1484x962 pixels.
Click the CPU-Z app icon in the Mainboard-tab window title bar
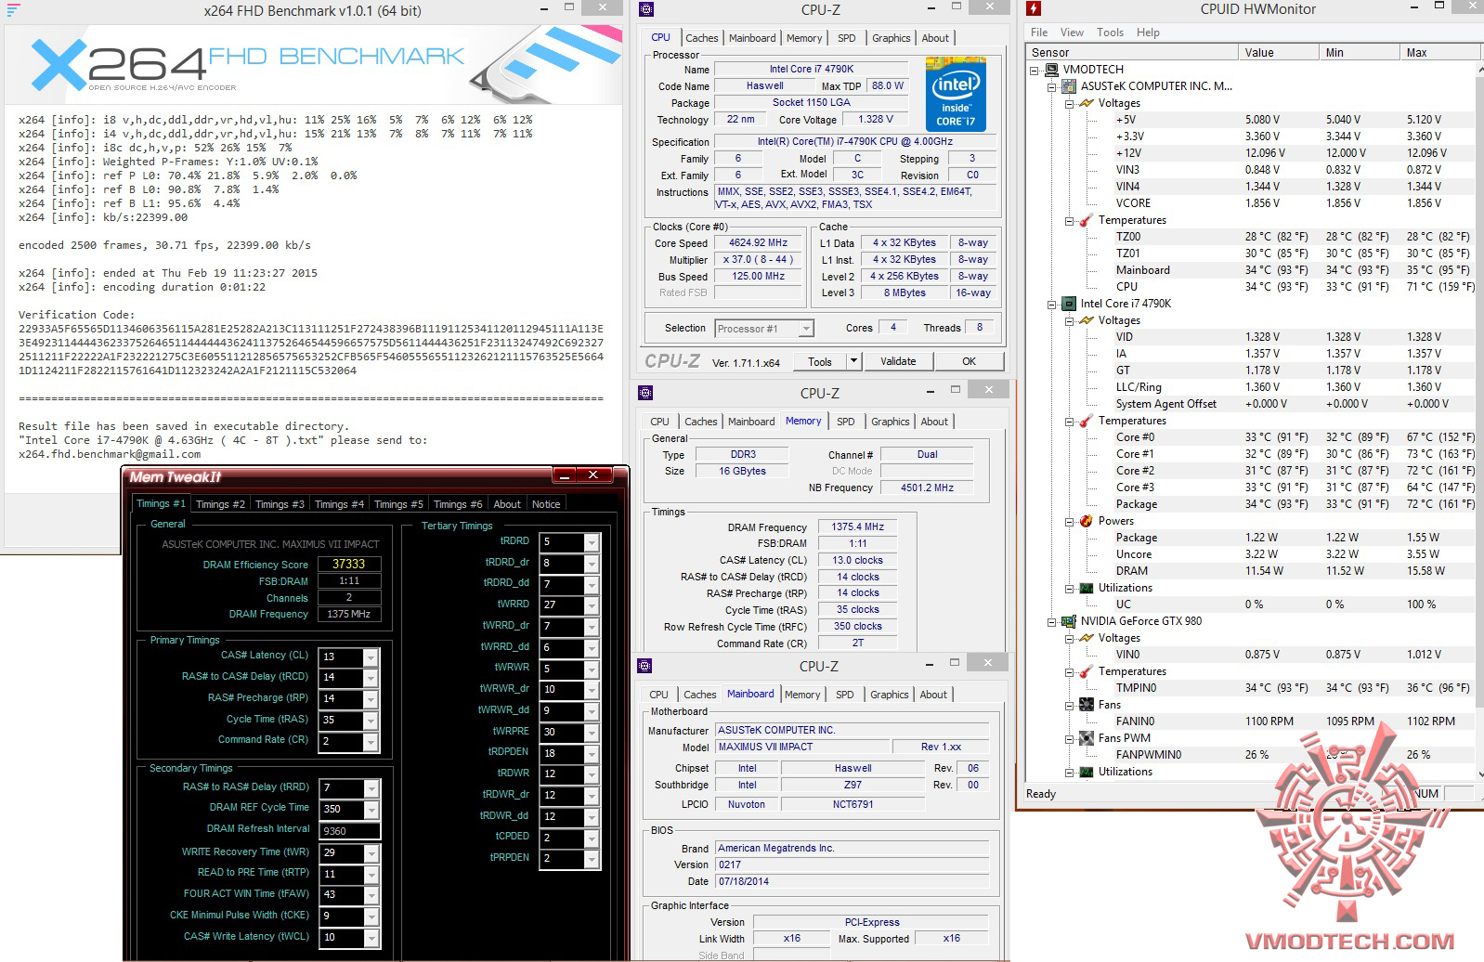[645, 666]
